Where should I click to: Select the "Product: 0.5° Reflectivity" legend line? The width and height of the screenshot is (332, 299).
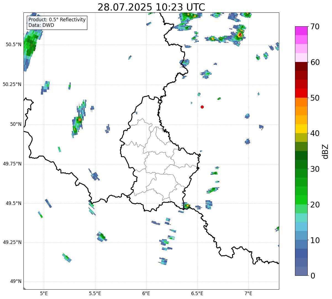(x=57, y=20)
